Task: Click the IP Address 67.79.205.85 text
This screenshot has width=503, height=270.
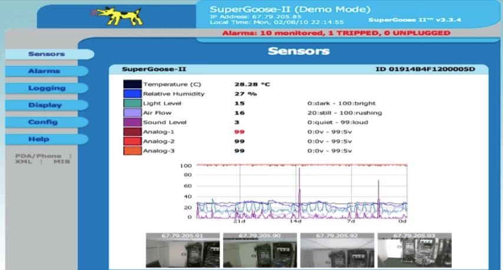Action: tap(256, 16)
